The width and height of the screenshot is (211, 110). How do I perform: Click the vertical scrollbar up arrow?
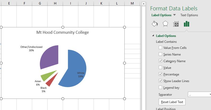tap(144, 4)
